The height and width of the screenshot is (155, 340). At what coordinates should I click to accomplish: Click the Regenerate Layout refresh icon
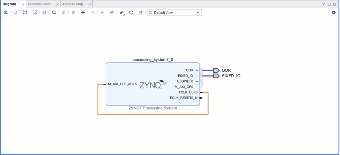(131, 13)
